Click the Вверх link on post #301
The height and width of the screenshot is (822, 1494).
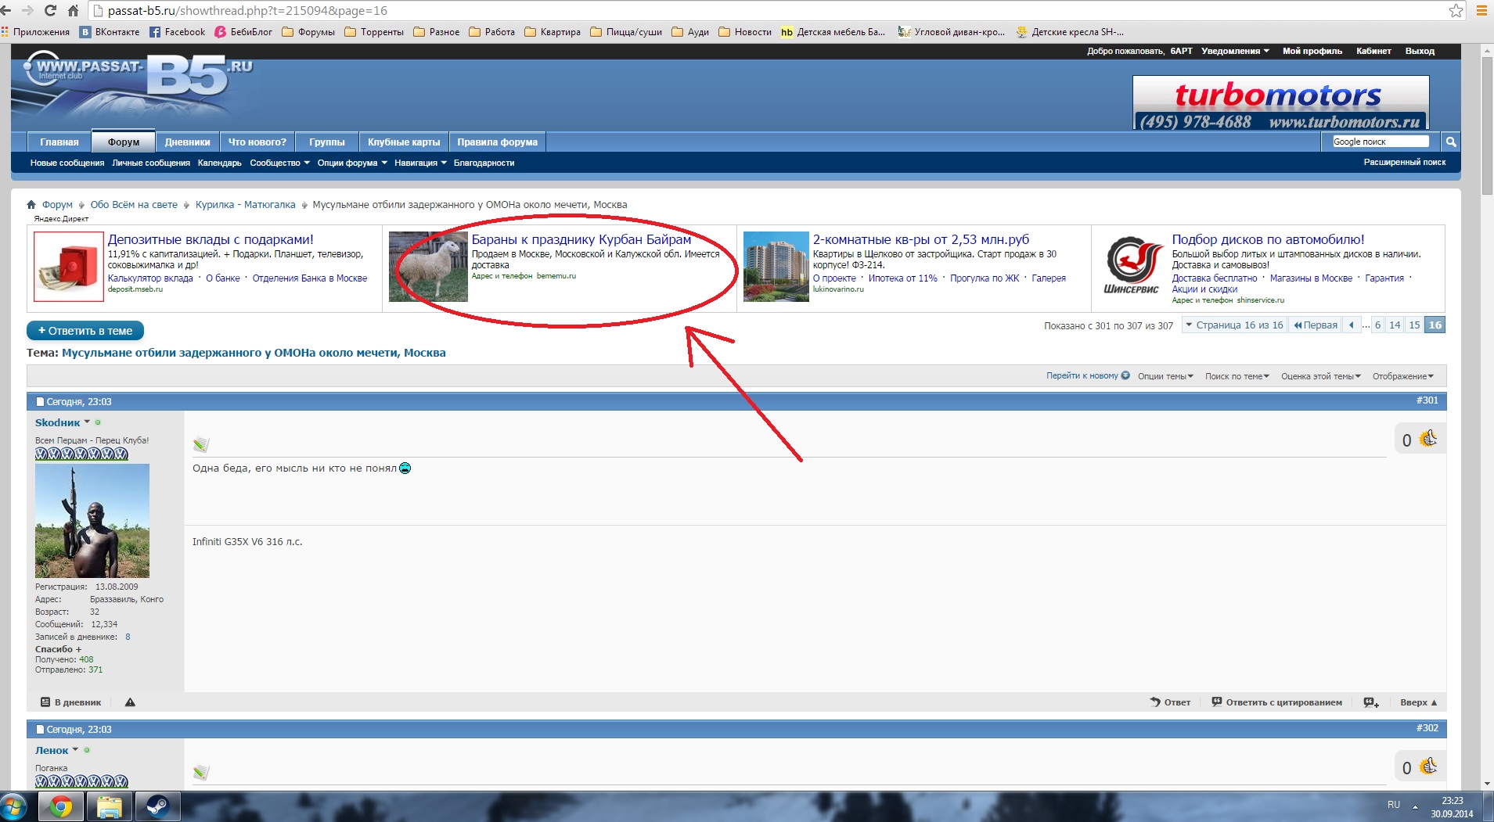[1418, 702]
